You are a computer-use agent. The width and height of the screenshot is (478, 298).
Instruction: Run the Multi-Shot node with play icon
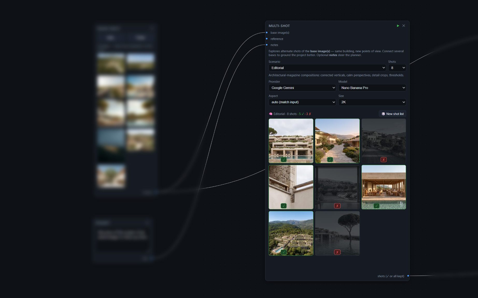[398, 26]
